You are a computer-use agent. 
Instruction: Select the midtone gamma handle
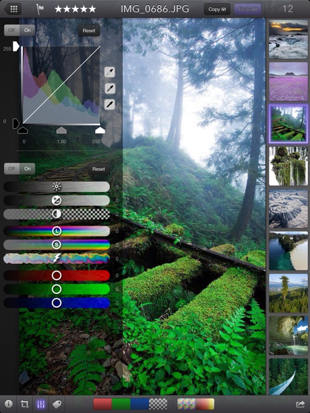point(61,130)
